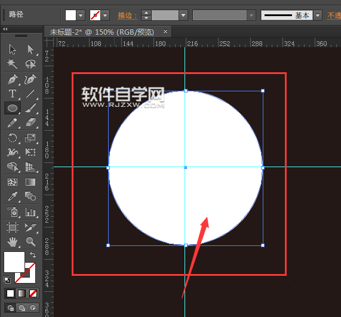Screen dimensions: 341x317
Task: Select the Perspective Grid tool
Action: [x=30, y=167]
